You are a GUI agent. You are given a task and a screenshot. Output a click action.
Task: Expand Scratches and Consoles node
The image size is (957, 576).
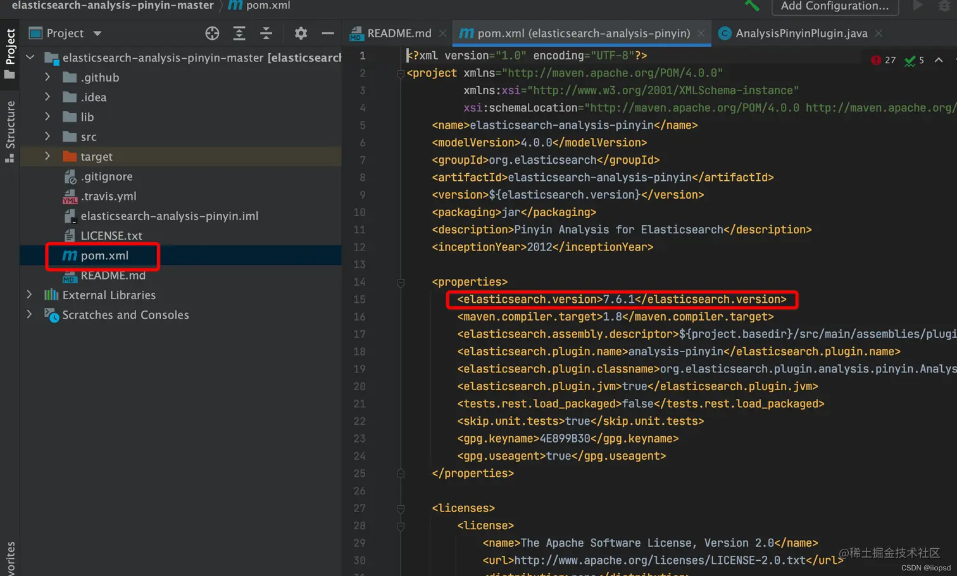pos(30,314)
